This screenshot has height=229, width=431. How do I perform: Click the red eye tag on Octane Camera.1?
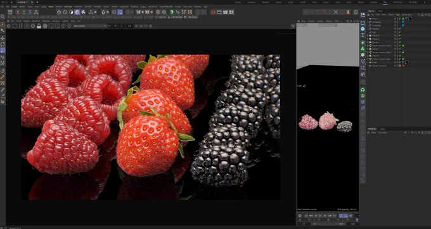tap(403, 66)
